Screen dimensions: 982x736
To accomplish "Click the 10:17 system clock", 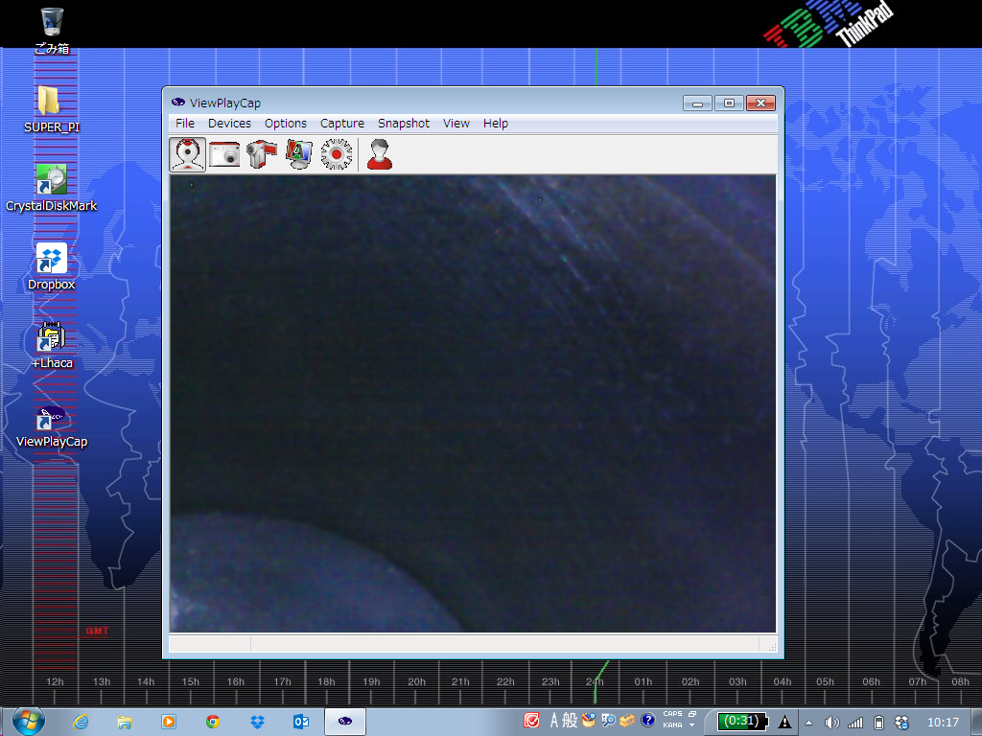I will (x=943, y=723).
